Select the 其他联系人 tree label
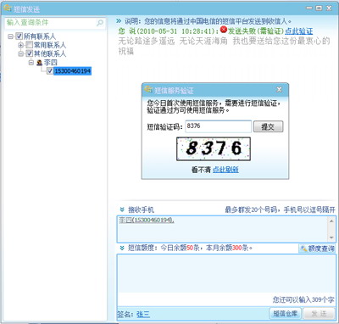 [x=50, y=53]
